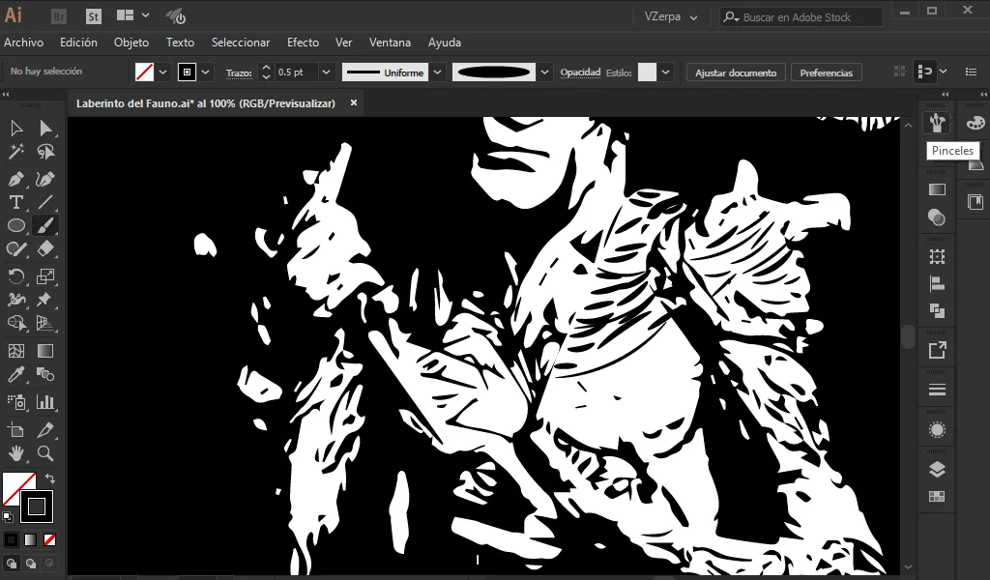Viewport: 990px width, 580px height.
Task: Open the Objeto menu
Action: [131, 43]
